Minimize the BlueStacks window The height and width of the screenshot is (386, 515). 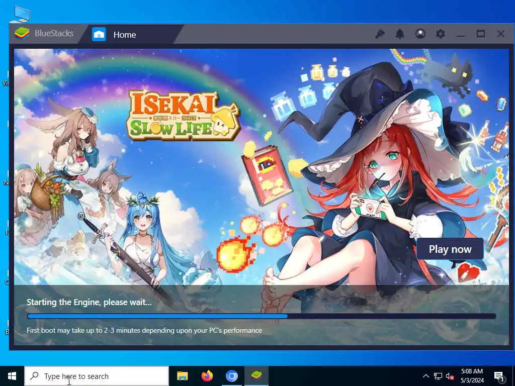click(461, 34)
